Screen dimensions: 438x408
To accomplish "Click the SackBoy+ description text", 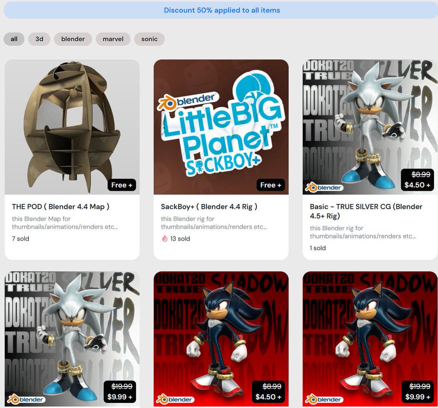I will [214, 223].
